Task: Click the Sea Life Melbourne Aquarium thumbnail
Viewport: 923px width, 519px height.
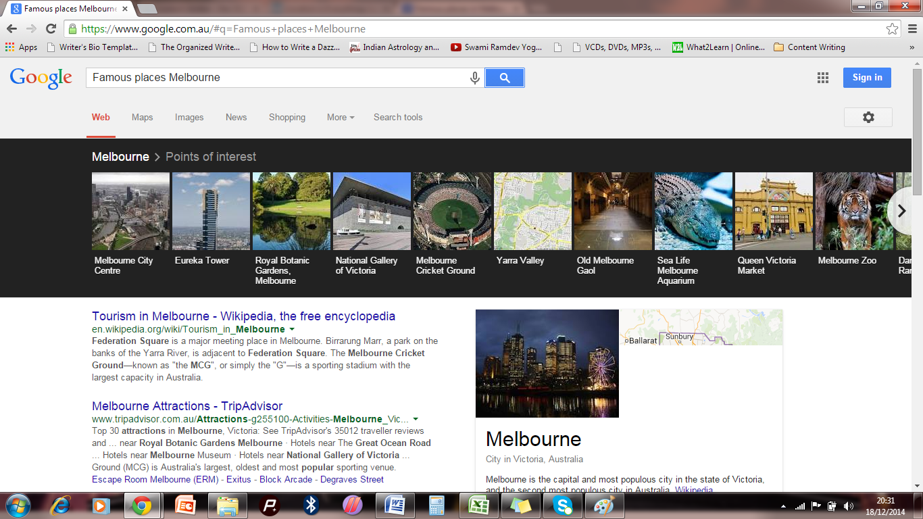Action: coord(693,211)
